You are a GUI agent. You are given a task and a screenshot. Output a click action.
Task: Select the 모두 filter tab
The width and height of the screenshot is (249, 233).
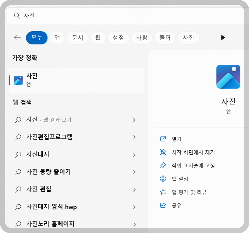click(37, 38)
